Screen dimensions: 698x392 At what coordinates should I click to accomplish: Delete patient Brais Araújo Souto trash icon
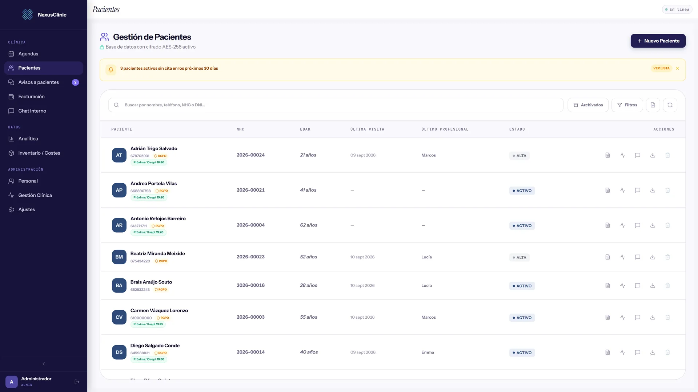click(667, 286)
